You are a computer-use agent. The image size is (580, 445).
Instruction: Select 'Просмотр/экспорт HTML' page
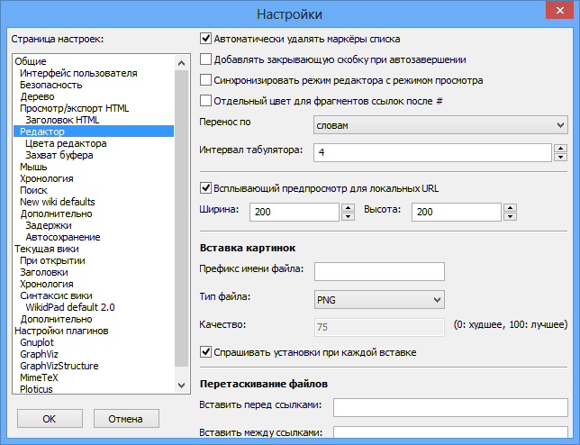point(75,108)
